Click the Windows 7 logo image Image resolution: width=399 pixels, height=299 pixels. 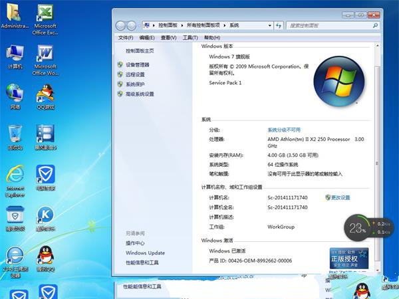pos(338,81)
